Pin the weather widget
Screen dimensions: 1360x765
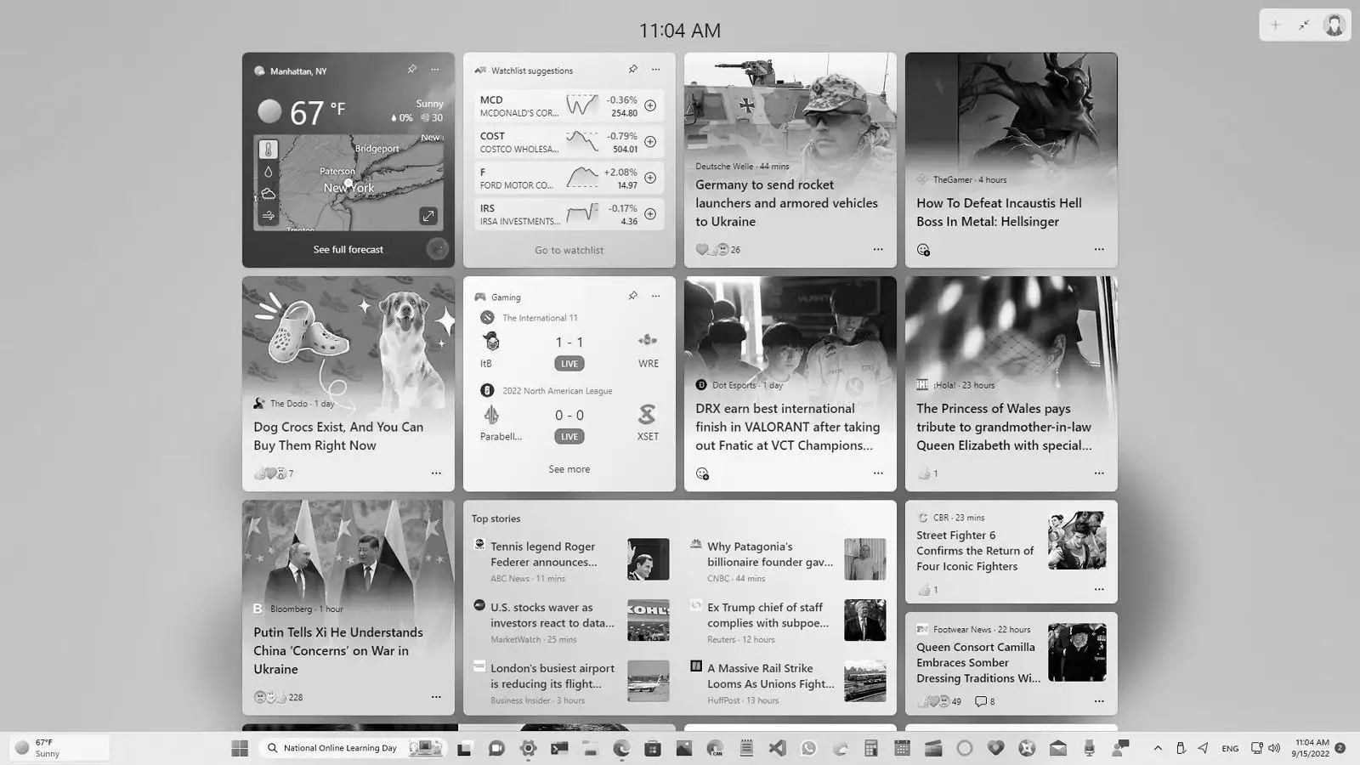(411, 70)
